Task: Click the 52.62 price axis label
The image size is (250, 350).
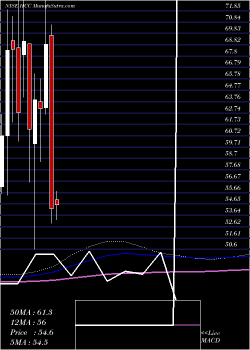Action: pyautogui.click(x=233, y=222)
